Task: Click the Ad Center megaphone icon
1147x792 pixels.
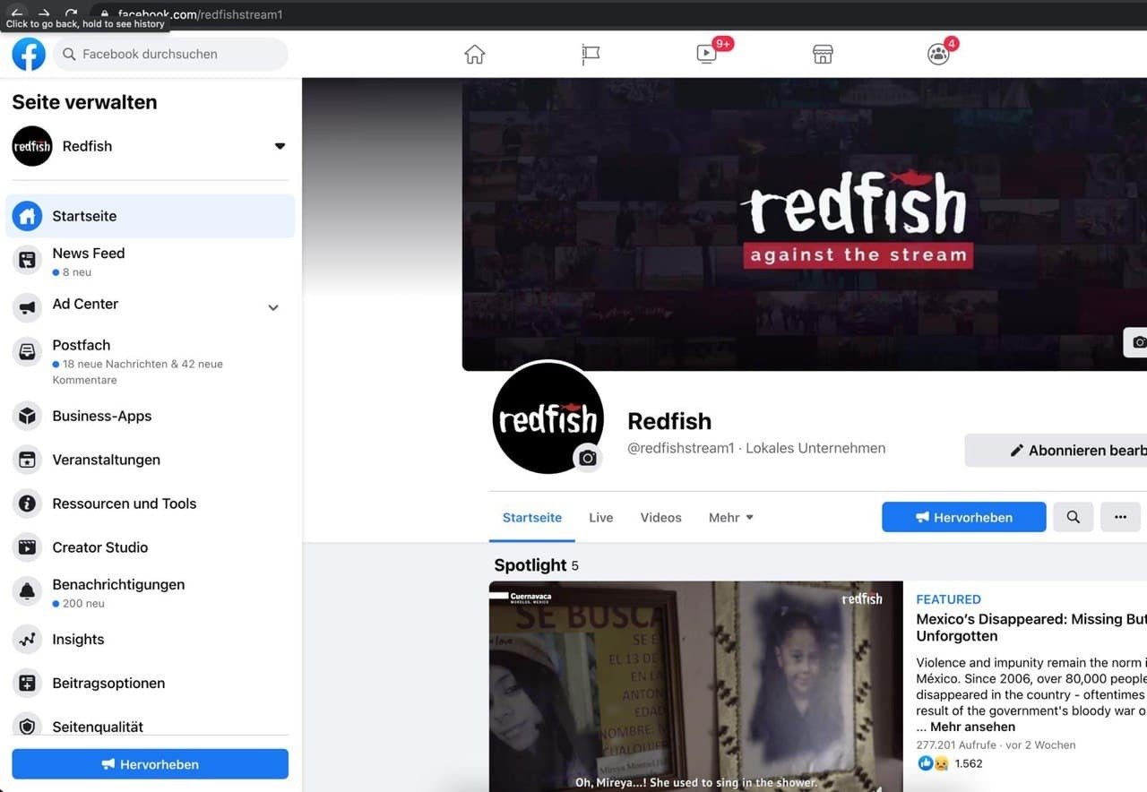Action: point(28,307)
